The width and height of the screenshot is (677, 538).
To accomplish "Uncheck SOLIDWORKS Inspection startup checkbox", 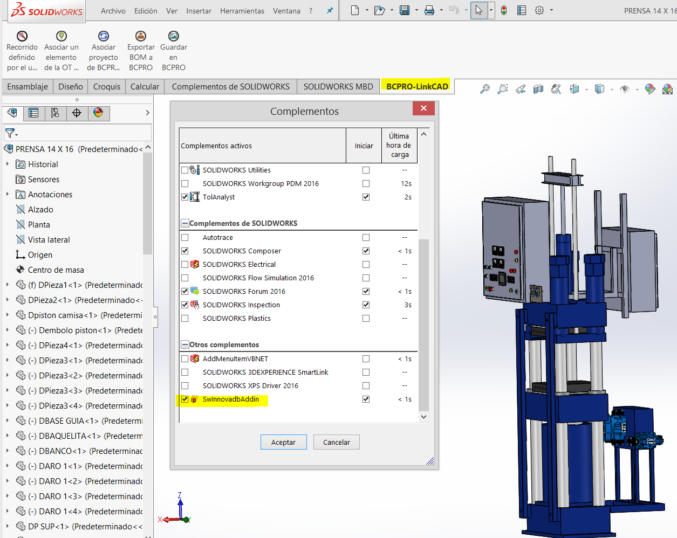I will click(366, 305).
